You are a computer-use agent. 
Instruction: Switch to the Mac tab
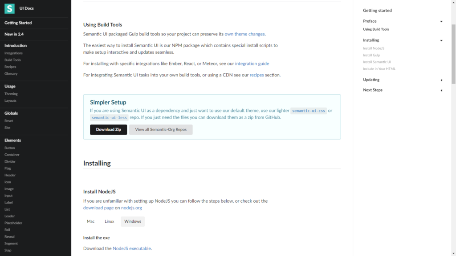(90, 221)
